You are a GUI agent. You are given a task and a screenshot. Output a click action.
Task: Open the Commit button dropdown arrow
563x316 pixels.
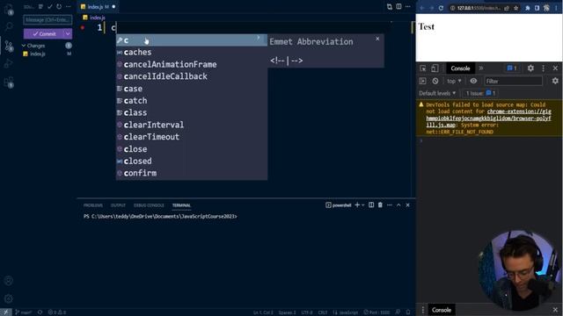68,33
